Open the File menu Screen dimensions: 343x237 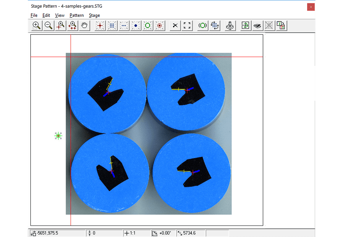click(34, 15)
